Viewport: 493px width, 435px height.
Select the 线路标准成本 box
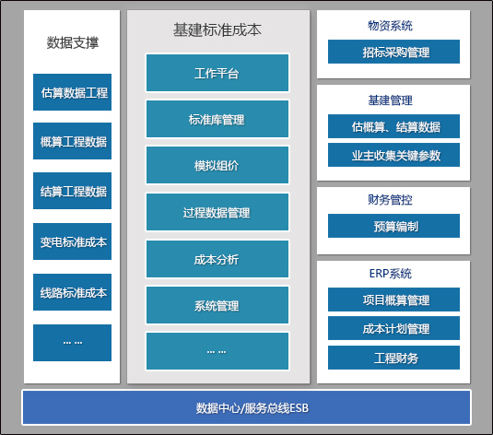point(72,292)
